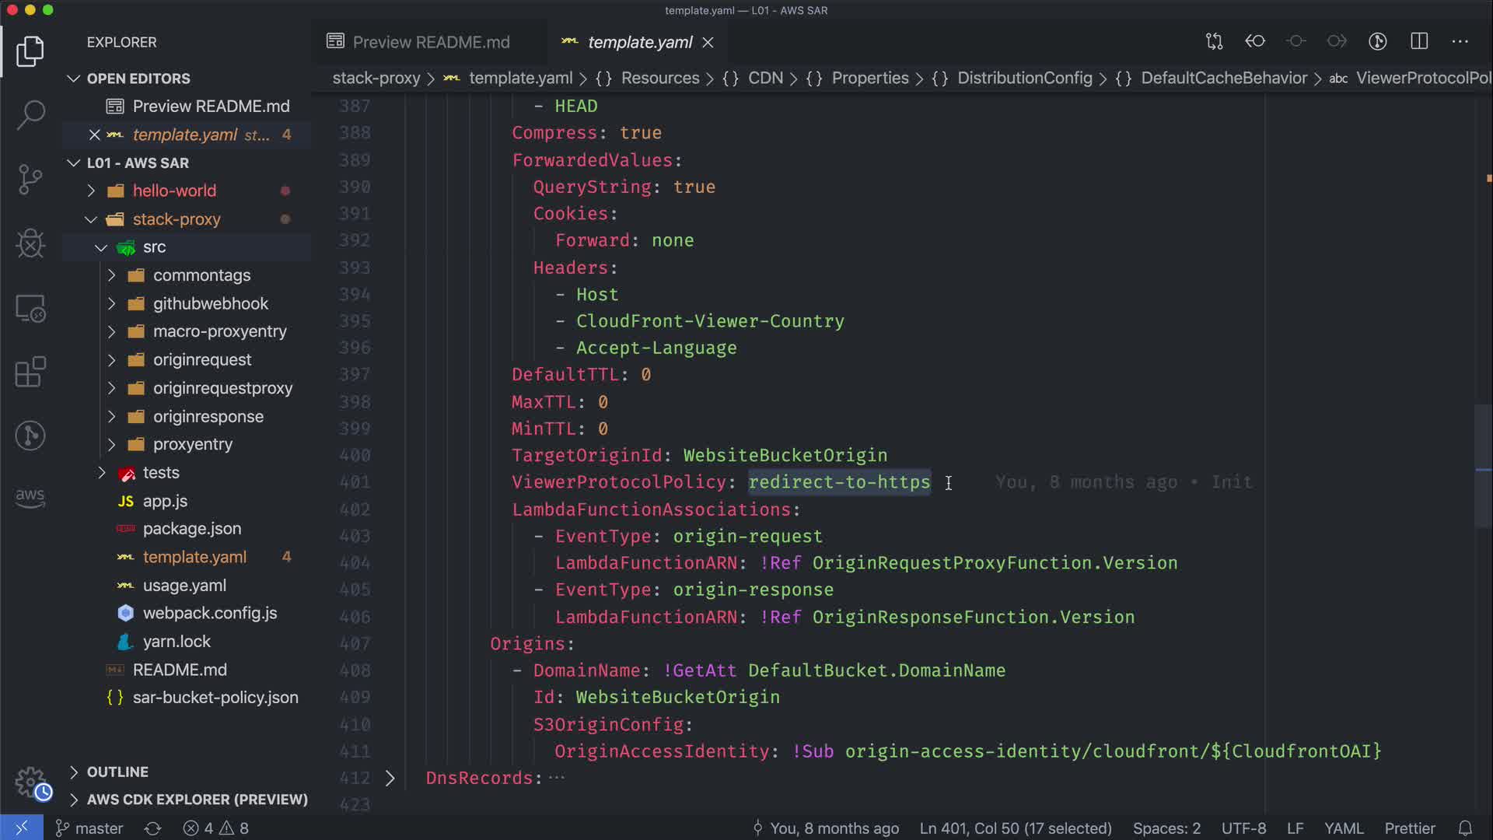The width and height of the screenshot is (1493, 840).
Task: Open the Search view in activity bar
Action: (x=30, y=115)
